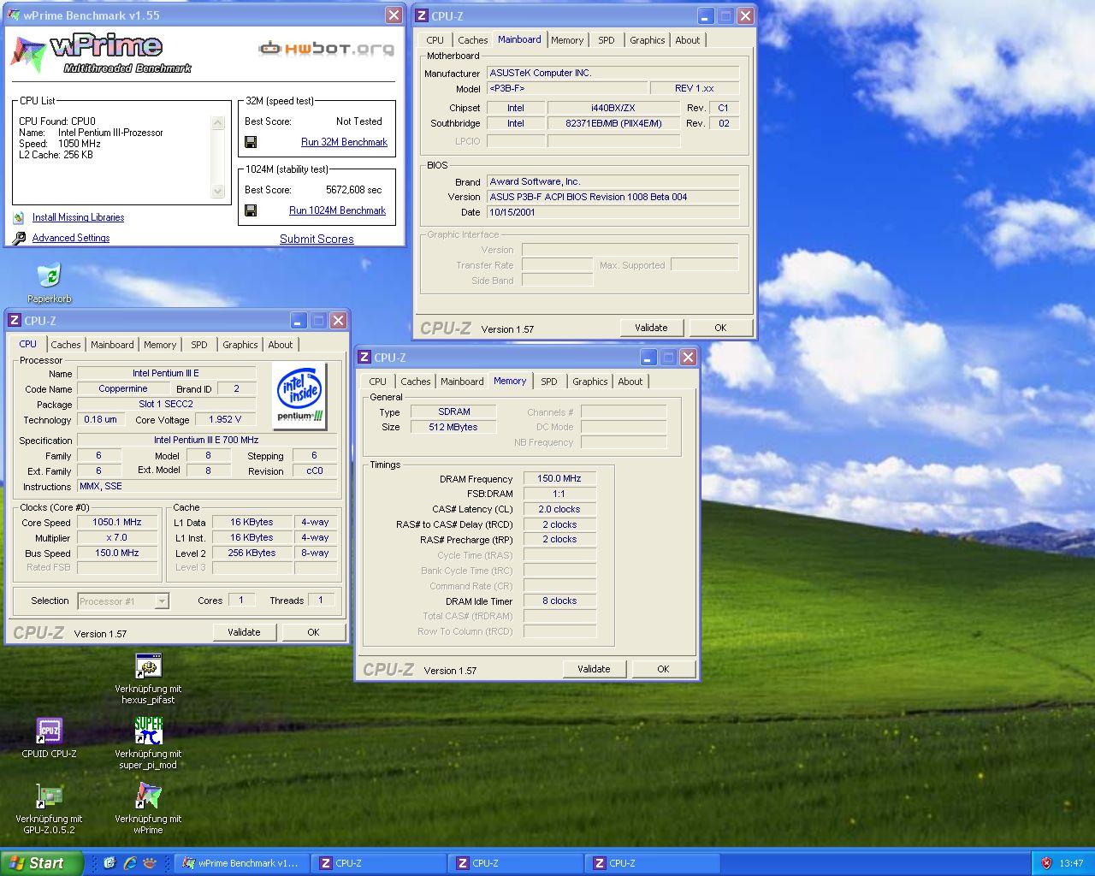
Task: Click the Core Speed 1050.1 MHz field
Action: [x=117, y=522]
